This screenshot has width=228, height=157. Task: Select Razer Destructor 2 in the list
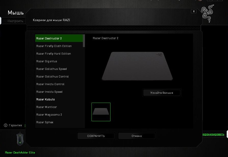(59, 38)
